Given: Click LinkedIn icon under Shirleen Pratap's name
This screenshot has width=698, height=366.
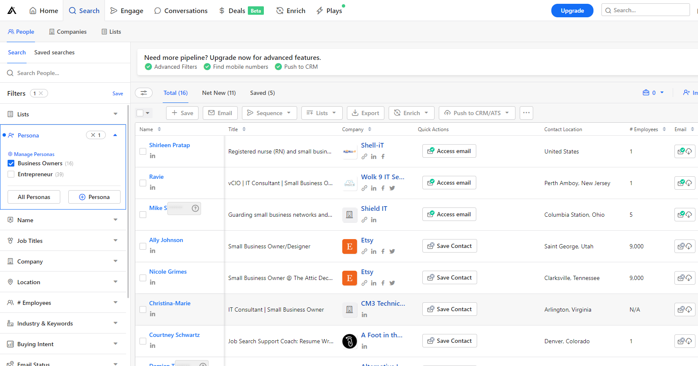Looking at the screenshot, I should pyautogui.click(x=153, y=156).
